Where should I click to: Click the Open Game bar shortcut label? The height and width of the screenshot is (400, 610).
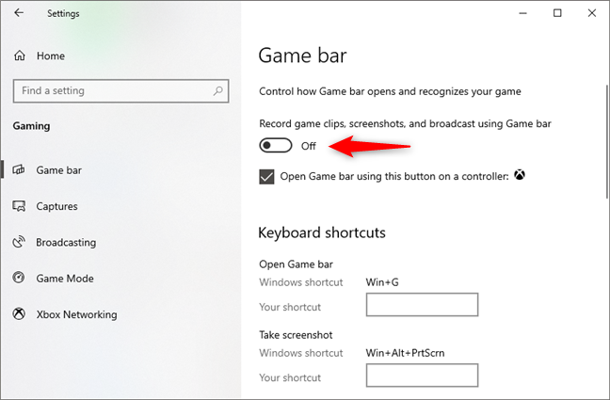[296, 264]
